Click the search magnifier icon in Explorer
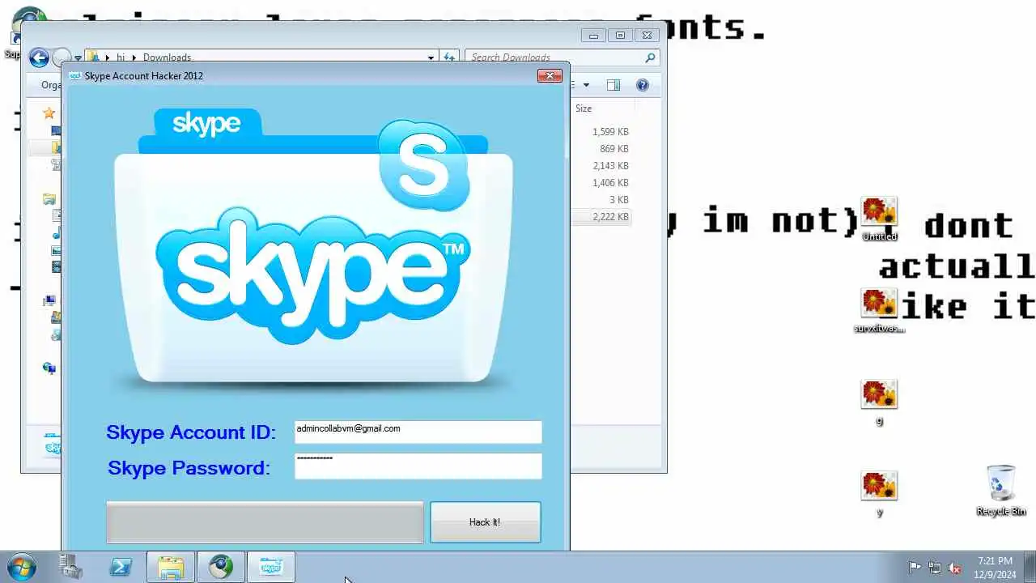The image size is (1036, 583). pos(649,57)
